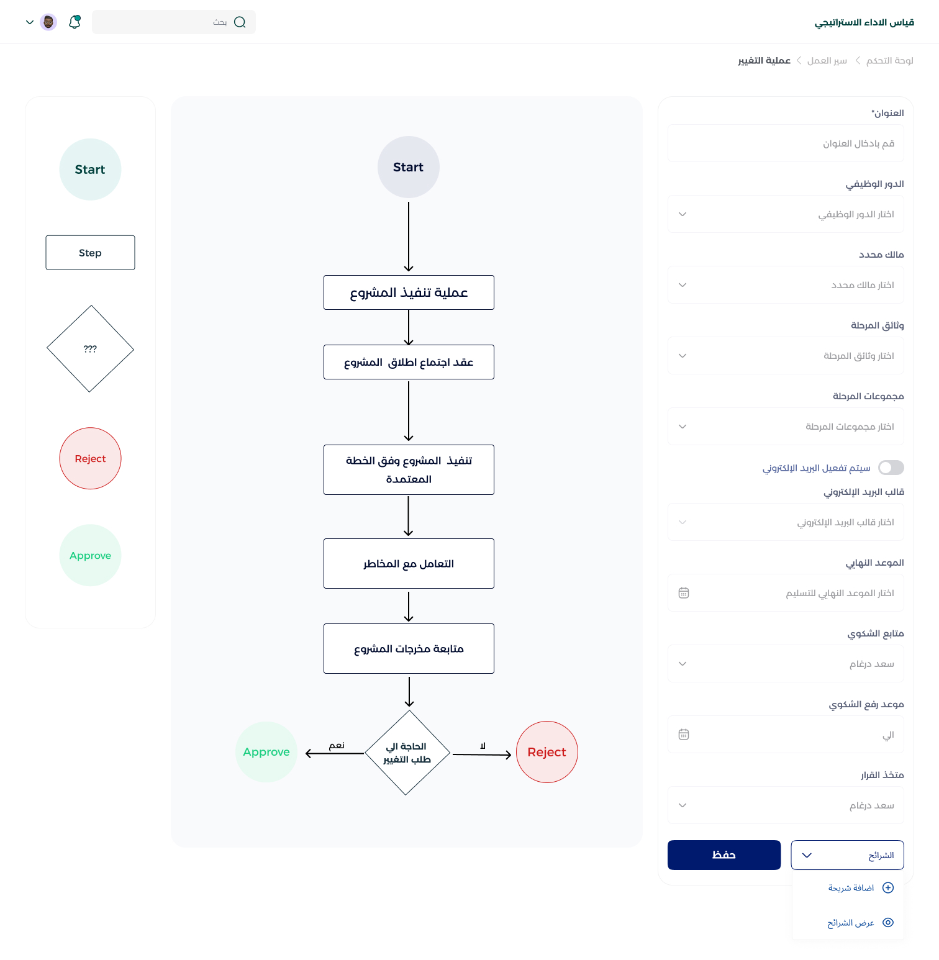The image size is (939, 960).
Task: Toggle the email activation switch
Action: (x=891, y=468)
